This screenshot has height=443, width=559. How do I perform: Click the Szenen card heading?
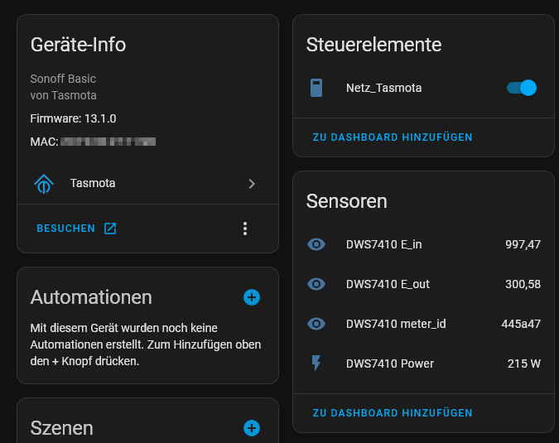tap(61, 428)
